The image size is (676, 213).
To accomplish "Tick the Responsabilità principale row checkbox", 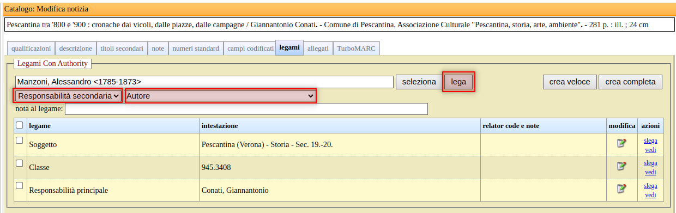I will (20, 186).
